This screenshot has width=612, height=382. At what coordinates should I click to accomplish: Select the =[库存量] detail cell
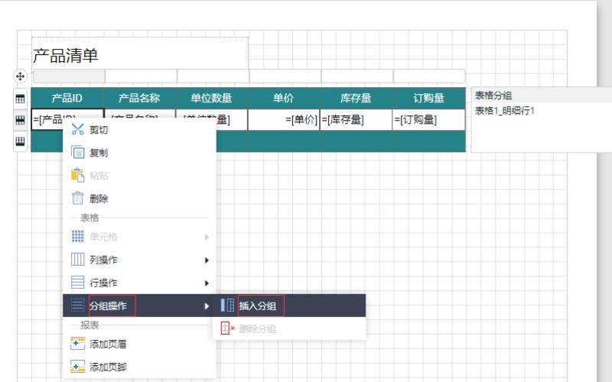(356, 120)
